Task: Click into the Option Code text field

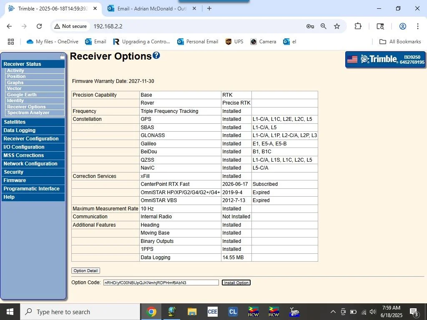Action: pos(161,283)
